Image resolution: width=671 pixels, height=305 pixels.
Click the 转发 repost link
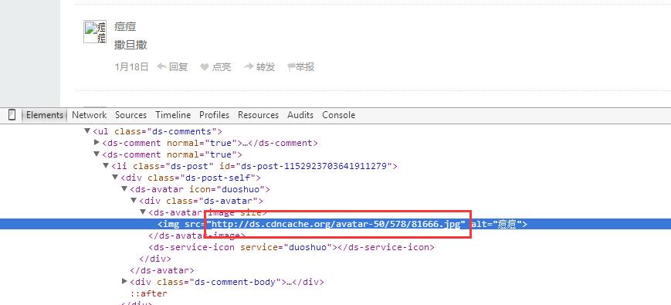266,66
